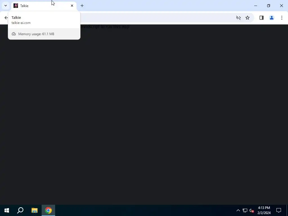
Task: Open the clock showing 4:13 PM
Action: click(x=264, y=210)
